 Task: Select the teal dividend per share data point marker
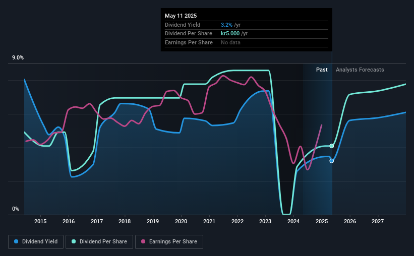[x=332, y=146]
